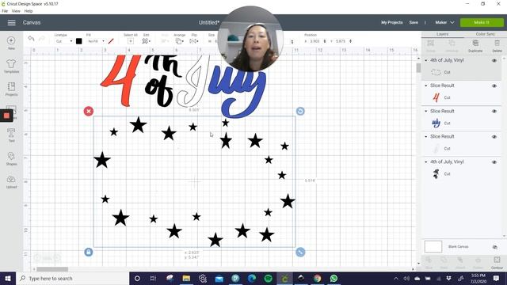The height and width of the screenshot is (285, 507).
Task: Open My Projects
Action: pyautogui.click(x=392, y=23)
